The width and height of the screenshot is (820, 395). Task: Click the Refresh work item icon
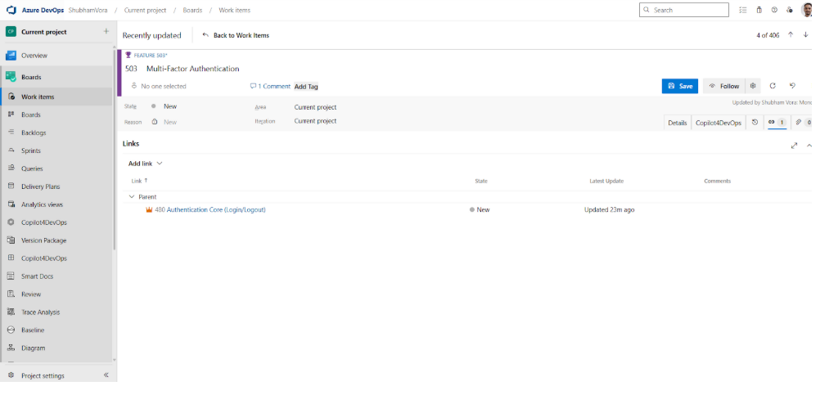[x=772, y=86]
